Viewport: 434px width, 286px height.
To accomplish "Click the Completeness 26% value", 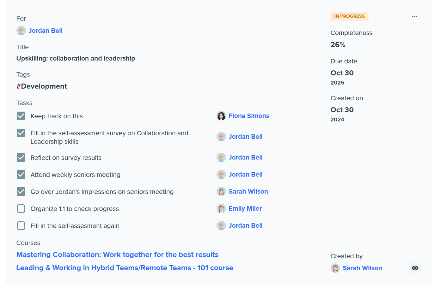I will (338, 44).
